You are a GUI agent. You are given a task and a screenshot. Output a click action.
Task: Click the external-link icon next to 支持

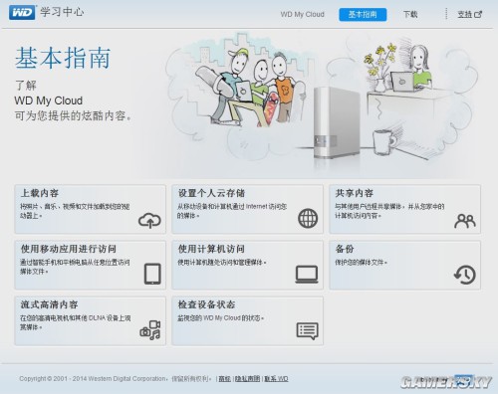pyautogui.click(x=478, y=14)
